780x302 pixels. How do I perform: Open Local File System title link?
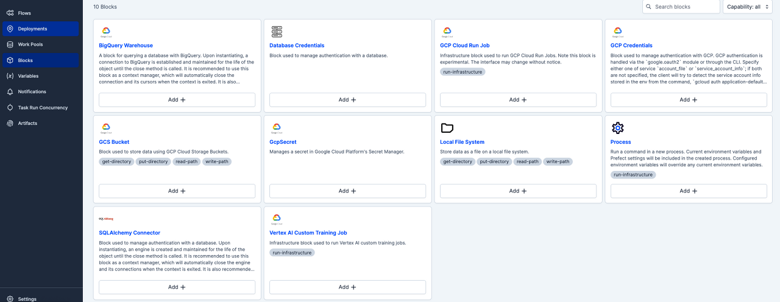[462, 142]
